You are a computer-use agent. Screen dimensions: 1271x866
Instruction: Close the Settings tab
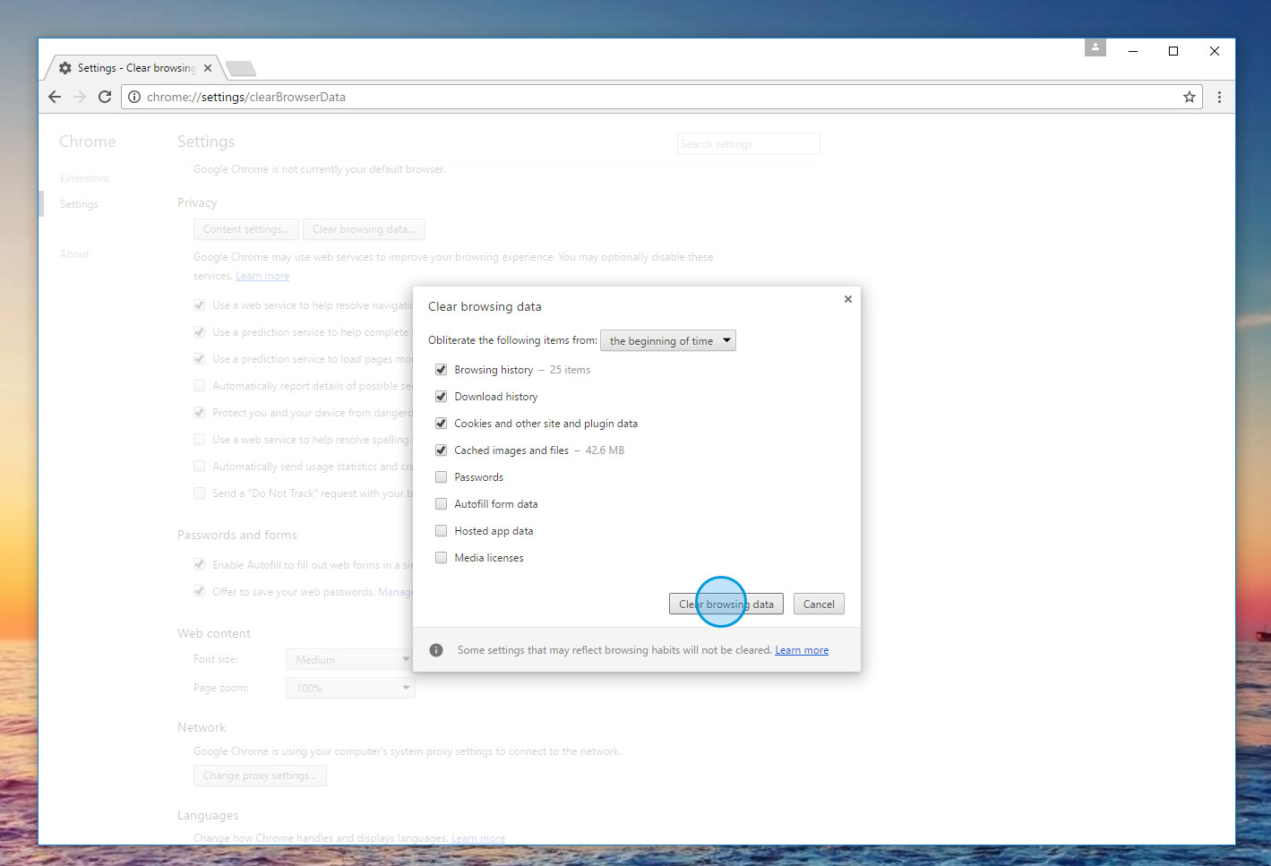coord(208,68)
